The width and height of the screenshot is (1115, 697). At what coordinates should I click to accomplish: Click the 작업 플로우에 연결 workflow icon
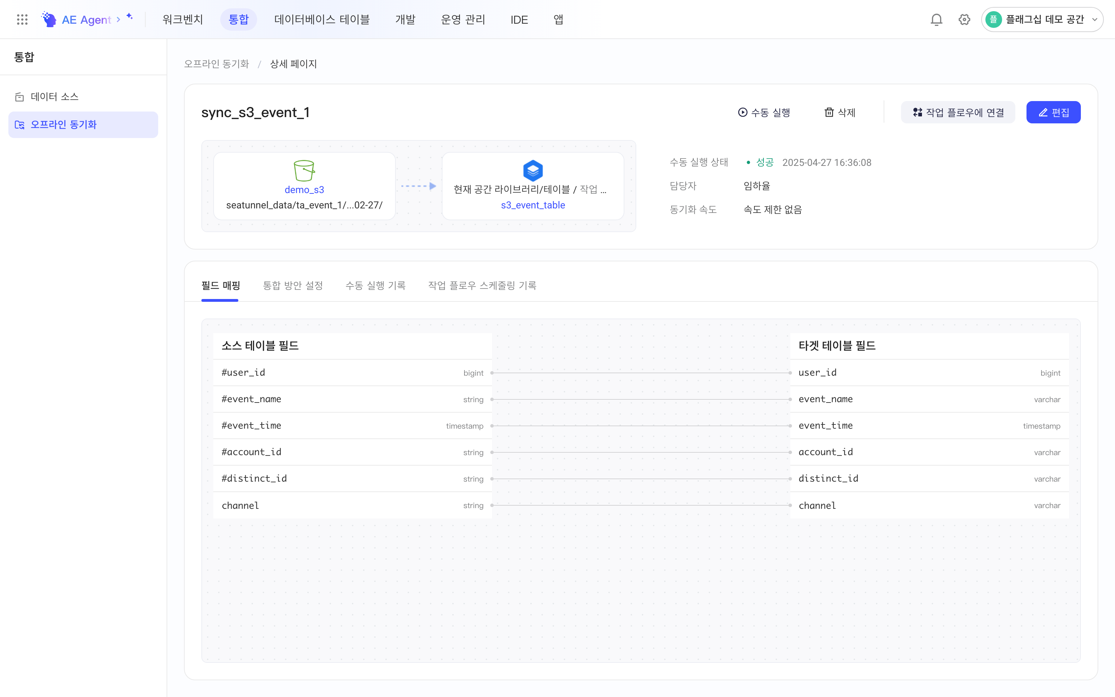(917, 112)
